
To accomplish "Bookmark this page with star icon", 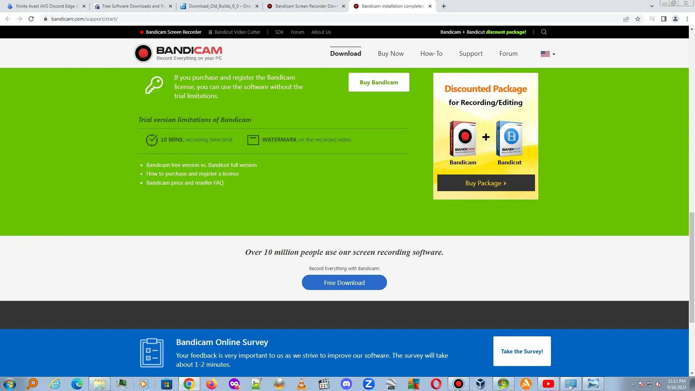I will pyautogui.click(x=638, y=19).
